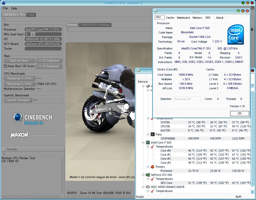Open the Help menu in Cinebench
The width and height of the screenshot is (256, 200).
pyautogui.click(x=14, y=8)
